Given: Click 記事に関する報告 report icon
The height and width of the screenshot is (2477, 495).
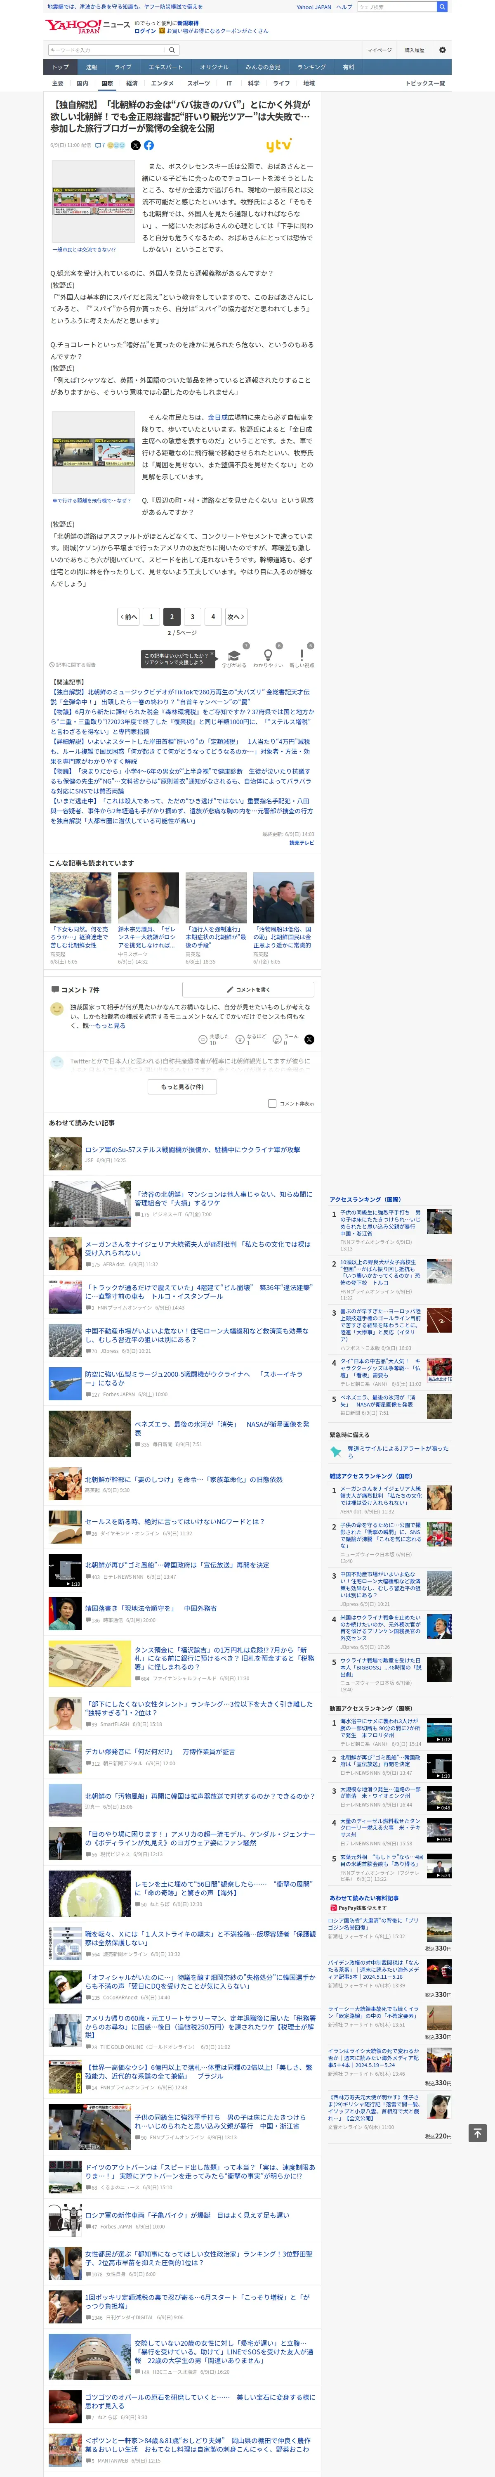Looking at the screenshot, I should point(73,664).
